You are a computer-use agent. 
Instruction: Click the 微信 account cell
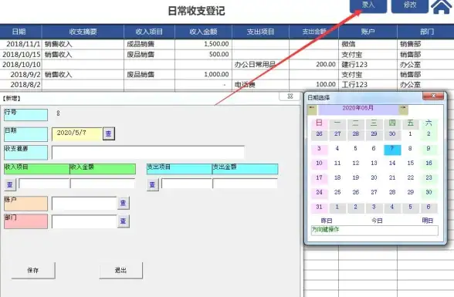tap(368, 44)
